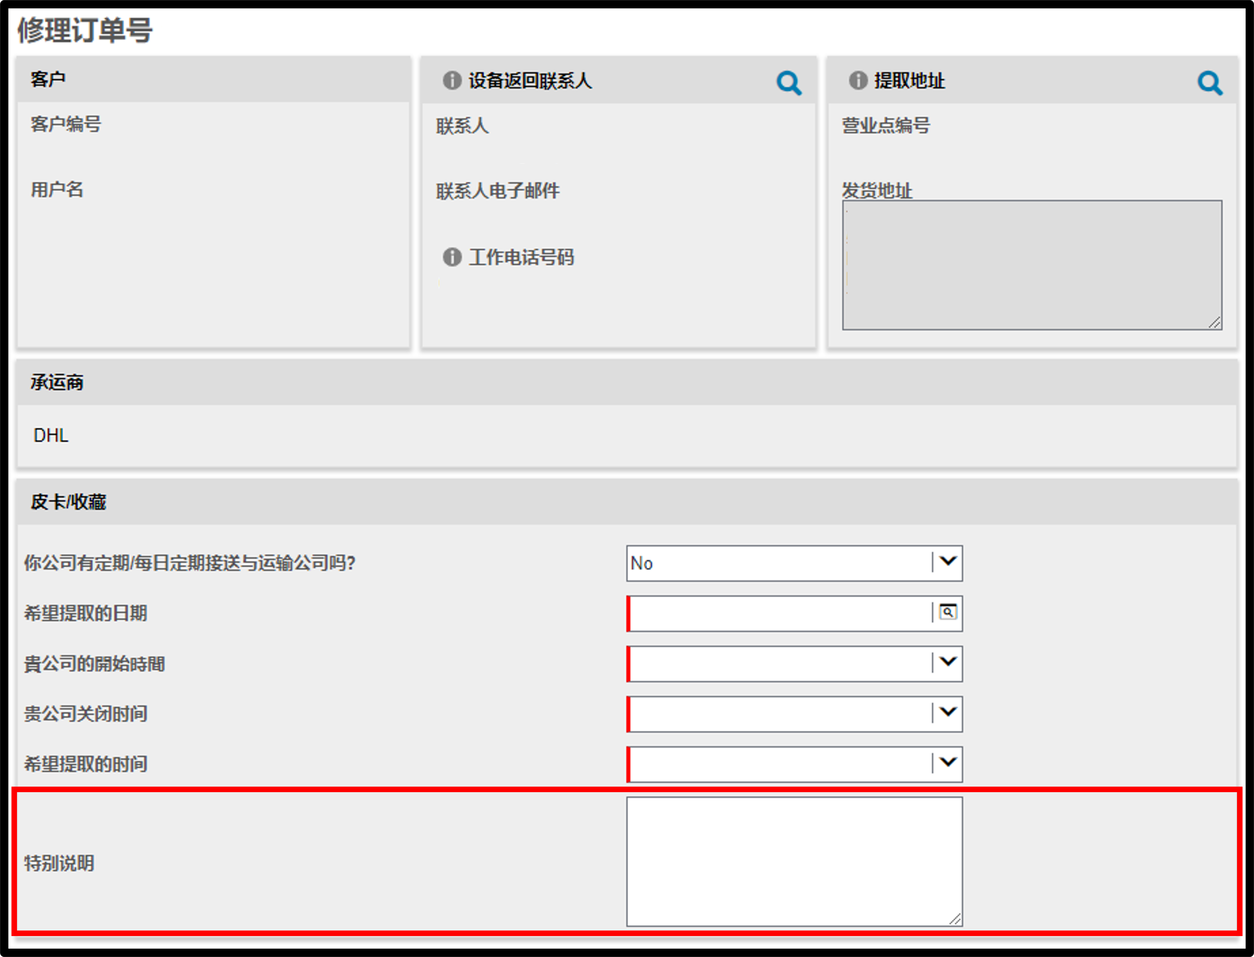Click search icon in 提取地址 panel
Viewport: 1254px width, 957px height.
tap(1210, 83)
